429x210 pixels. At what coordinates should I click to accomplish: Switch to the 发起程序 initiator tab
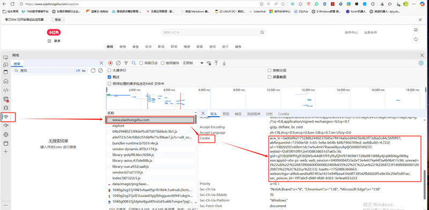coord(254,114)
